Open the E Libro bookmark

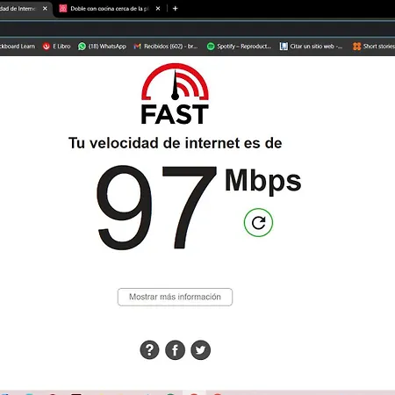(56, 47)
